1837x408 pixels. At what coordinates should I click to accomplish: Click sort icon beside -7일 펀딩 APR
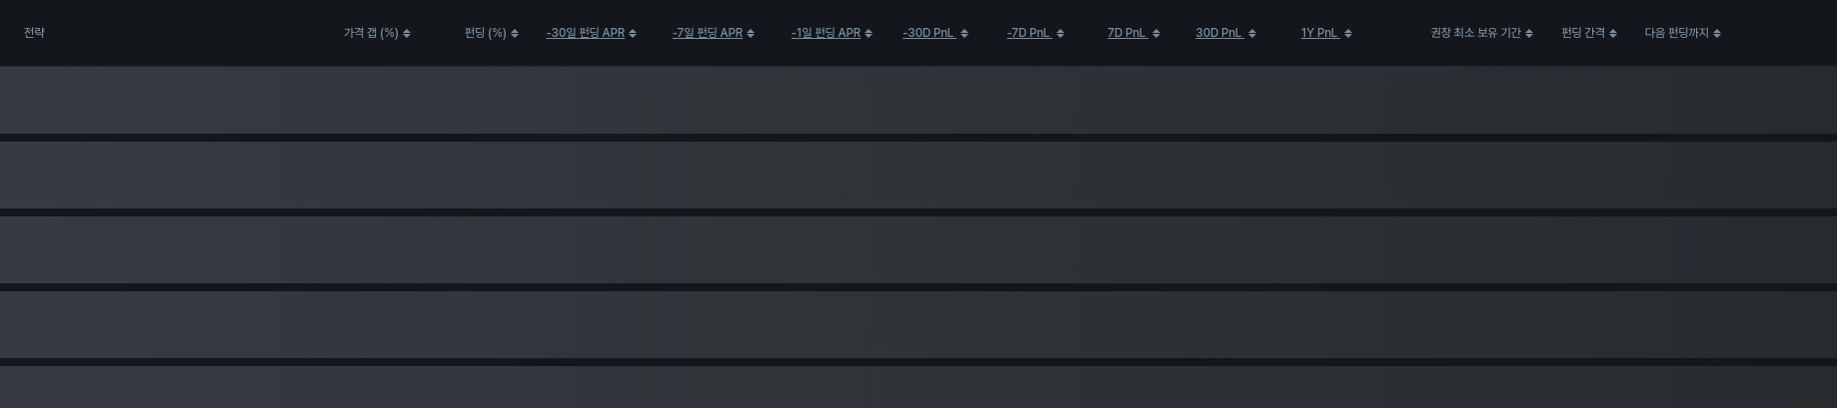[x=751, y=34]
